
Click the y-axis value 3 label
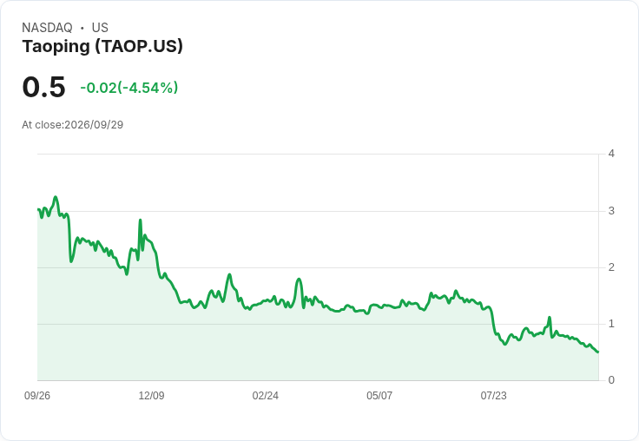[x=611, y=211]
